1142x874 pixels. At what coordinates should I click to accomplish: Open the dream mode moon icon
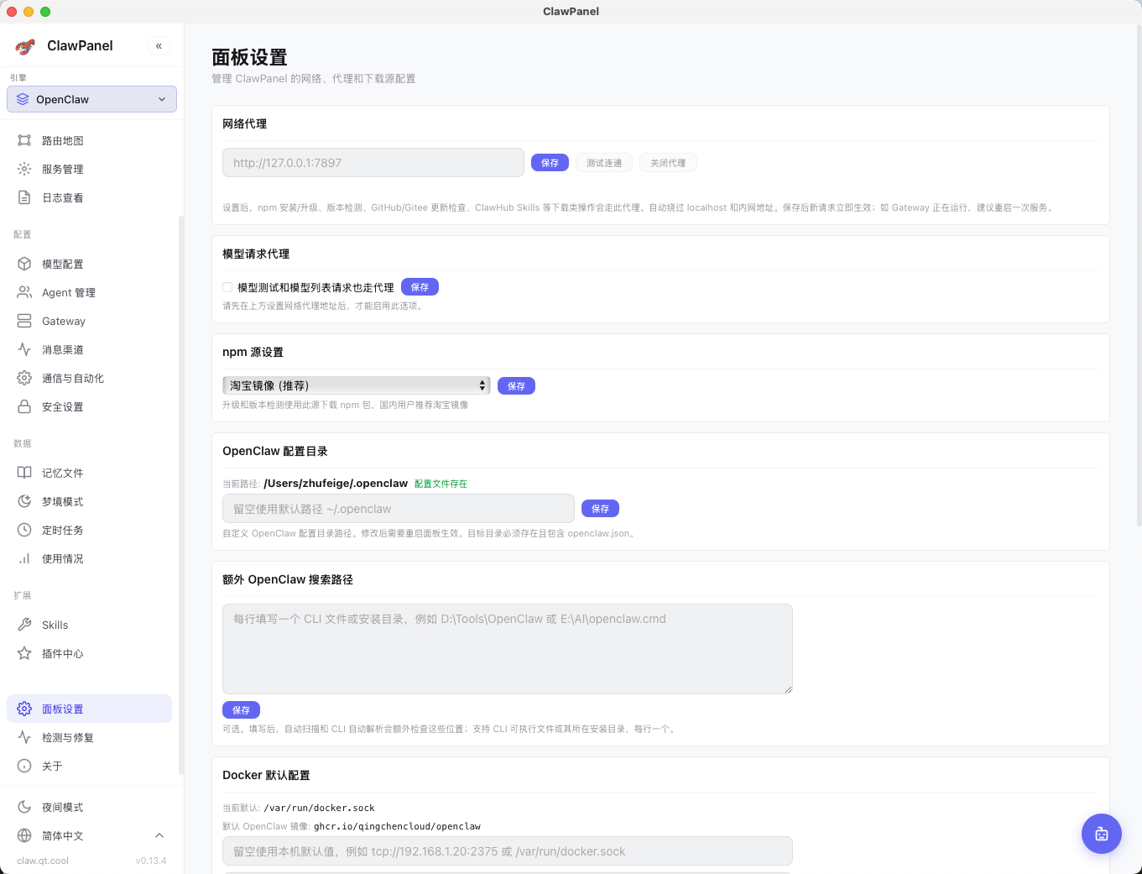[x=24, y=501]
